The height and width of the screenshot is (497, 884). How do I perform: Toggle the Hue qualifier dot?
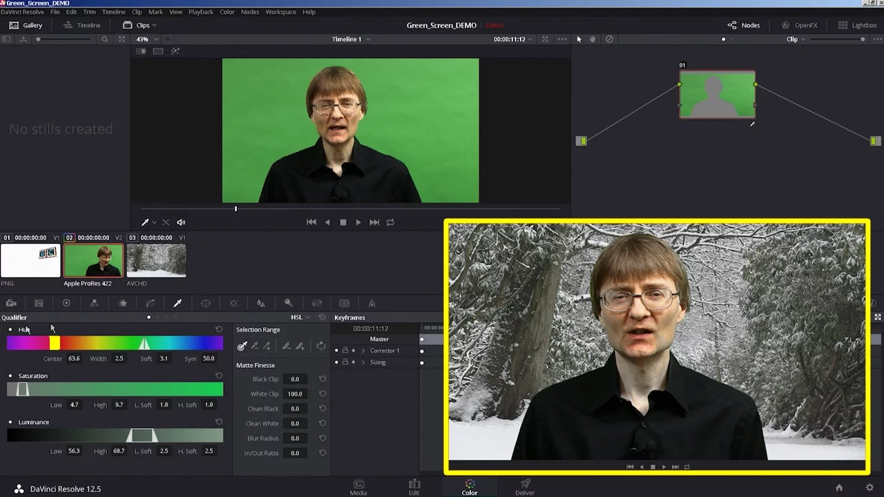click(x=10, y=329)
